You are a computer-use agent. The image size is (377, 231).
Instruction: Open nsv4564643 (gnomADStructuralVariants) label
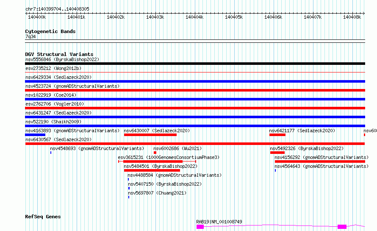[322, 166]
